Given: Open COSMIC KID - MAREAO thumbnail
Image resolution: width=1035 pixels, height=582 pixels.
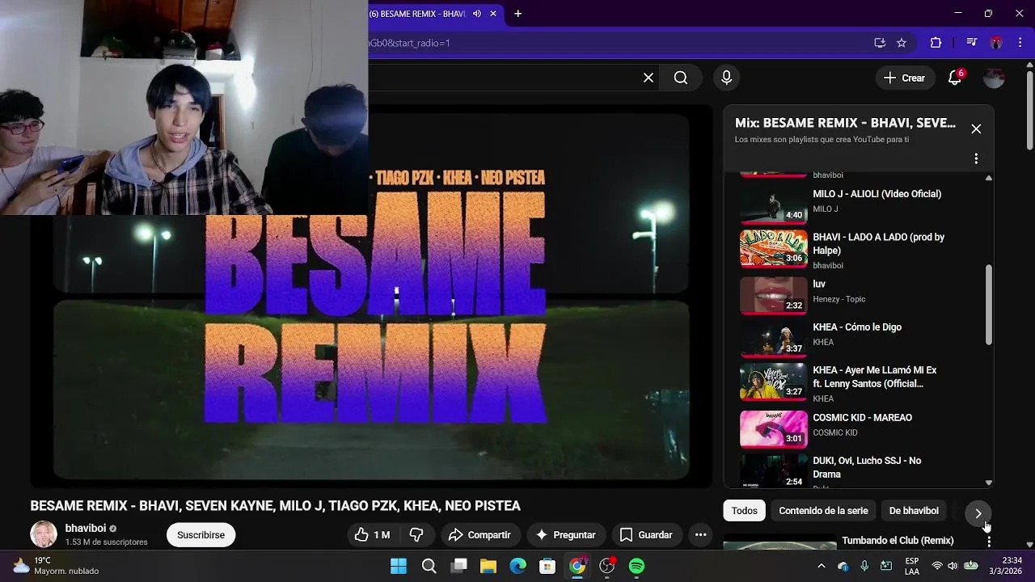Looking at the screenshot, I should (774, 430).
